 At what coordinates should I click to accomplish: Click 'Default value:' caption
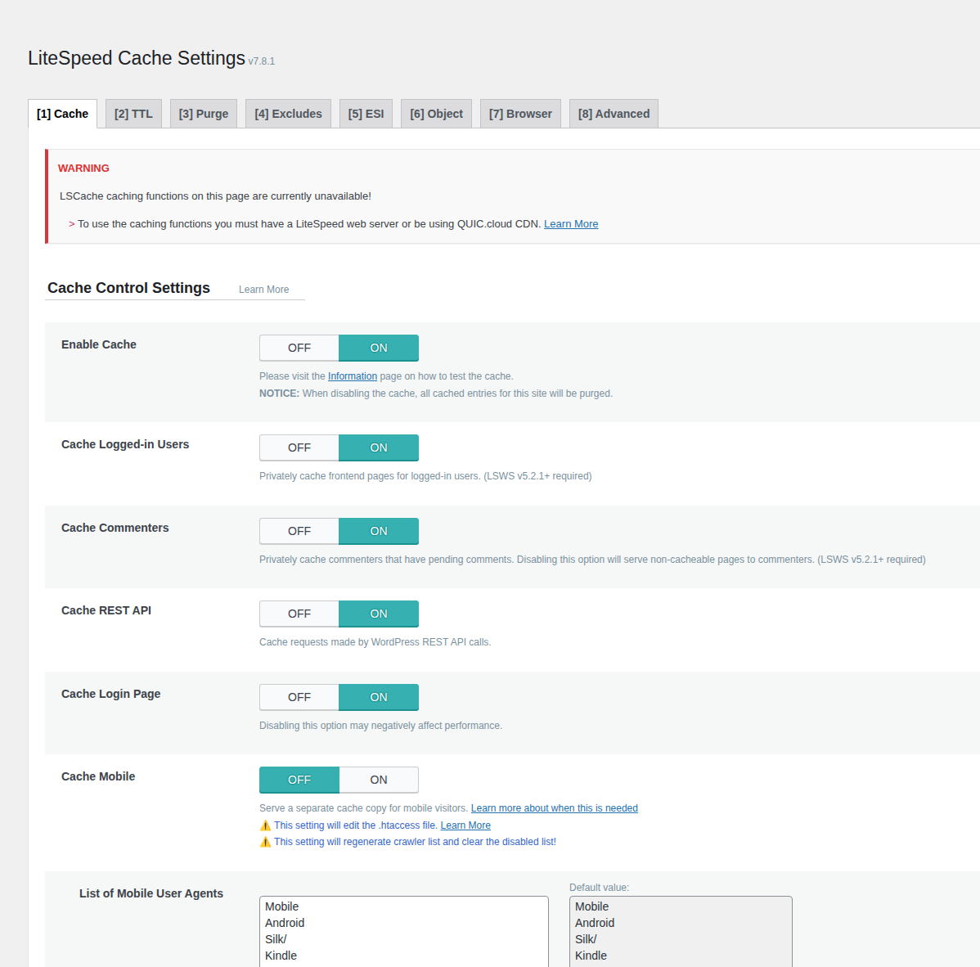tap(599, 888)
